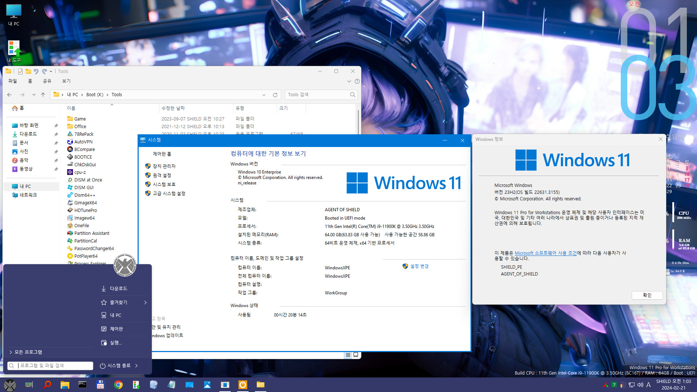Launch File Explorer from the taskbar
Screen dimensions: 697x392
(65, 385)
